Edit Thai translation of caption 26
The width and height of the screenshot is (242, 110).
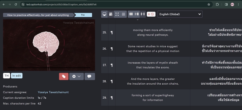coord(216,49)
